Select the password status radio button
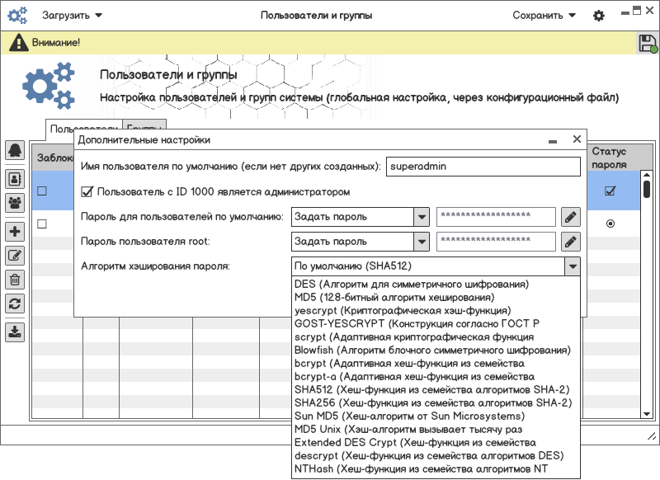Image resolution: width=660 pixels, height=480 pixels. tap(610, 224)
